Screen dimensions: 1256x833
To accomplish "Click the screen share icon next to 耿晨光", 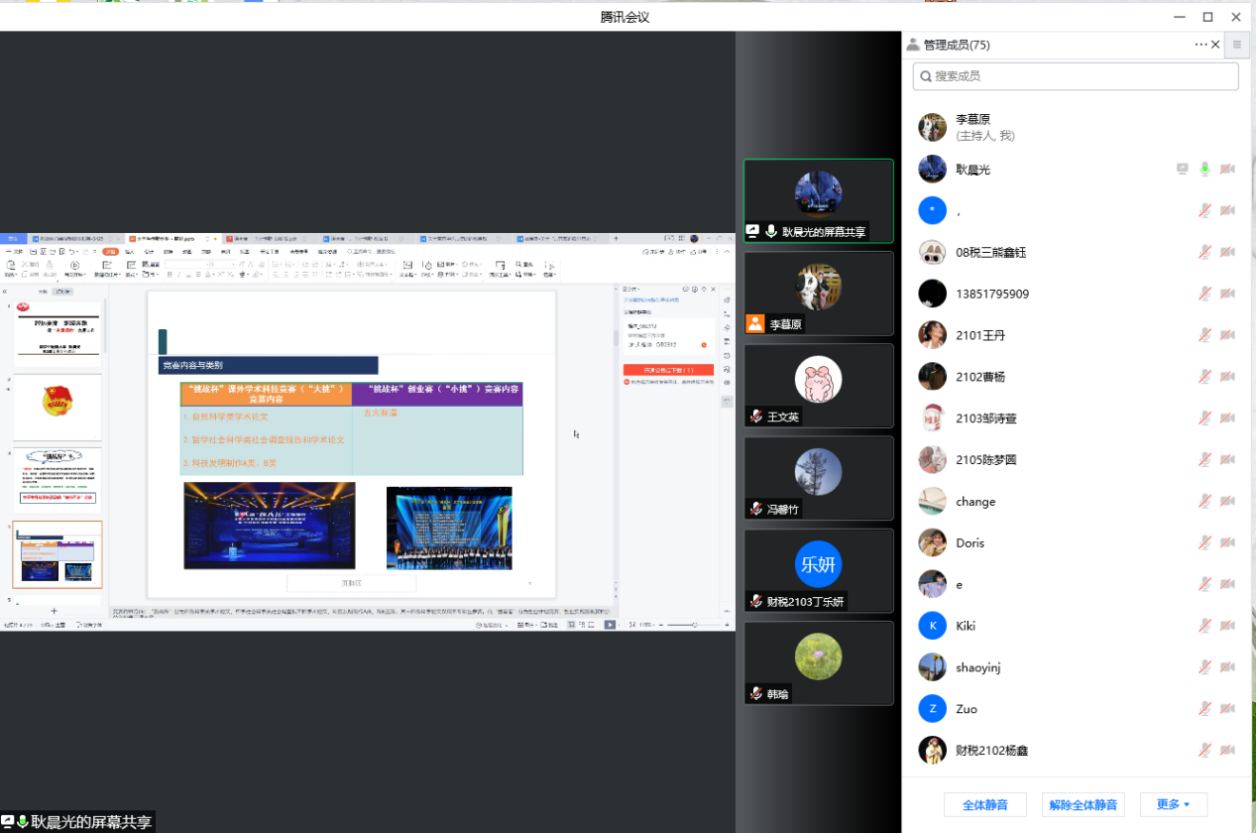I will [1182, 170].
